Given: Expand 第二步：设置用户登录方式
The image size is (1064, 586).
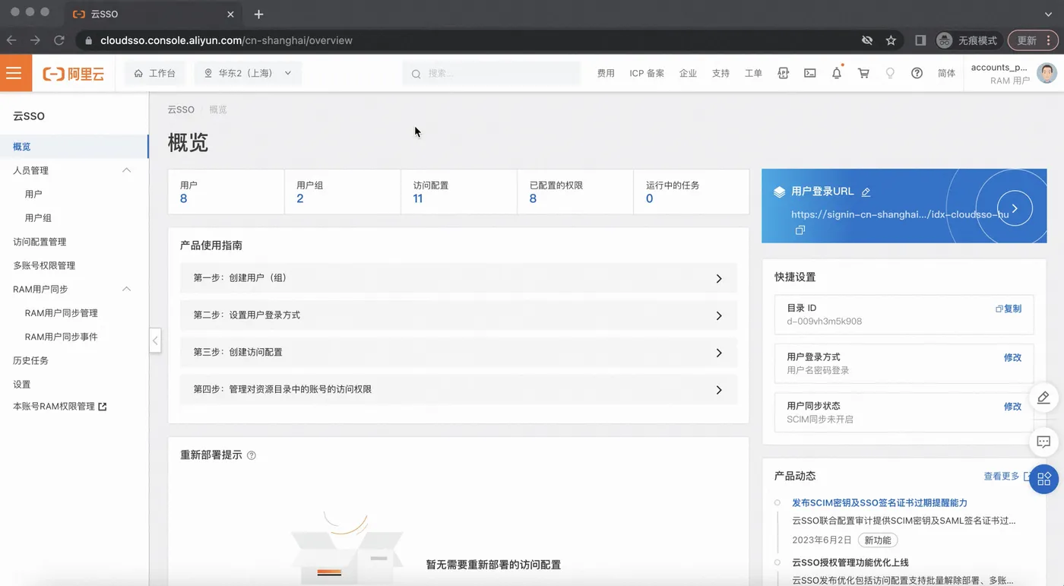Looking at the screenshot, I should [458, 315].
